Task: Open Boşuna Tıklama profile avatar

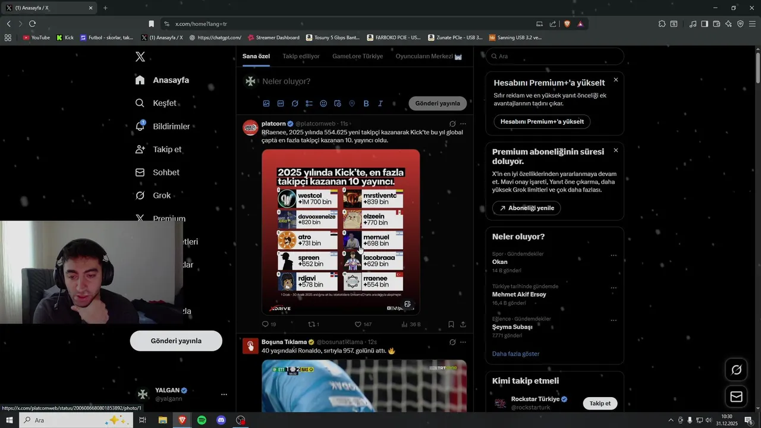Action: pyautogui.click(x=250, y=346)
